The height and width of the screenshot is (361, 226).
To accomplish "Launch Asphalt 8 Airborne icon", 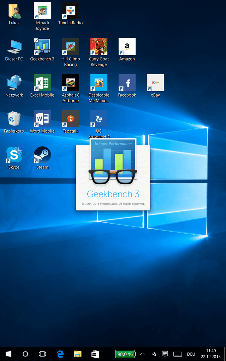I will [70, 83].
